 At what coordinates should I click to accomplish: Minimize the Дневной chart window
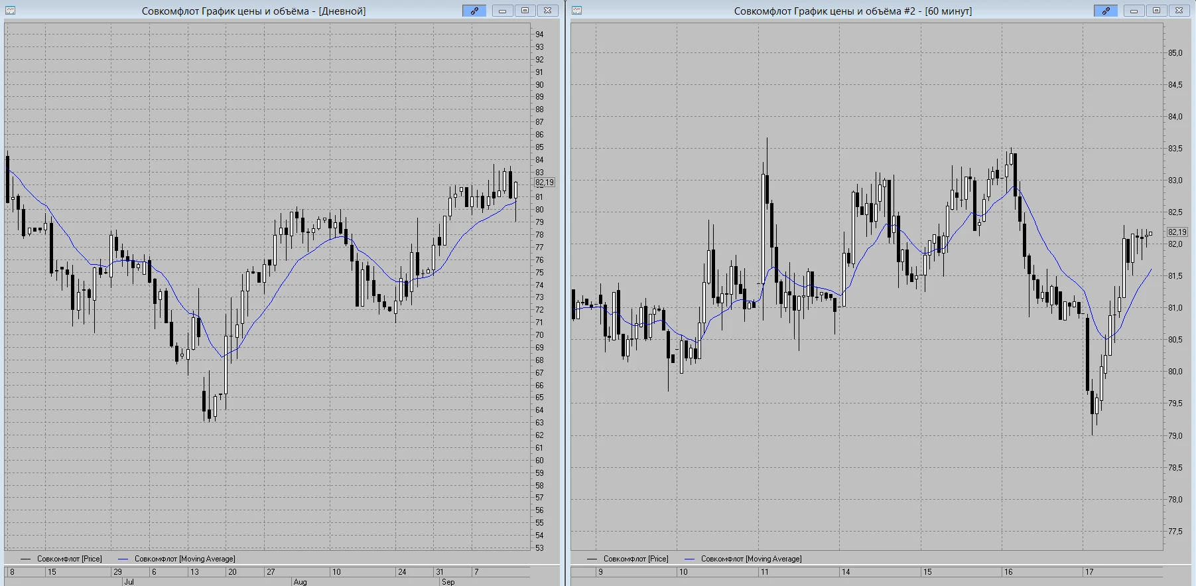[x=502, y=11]
